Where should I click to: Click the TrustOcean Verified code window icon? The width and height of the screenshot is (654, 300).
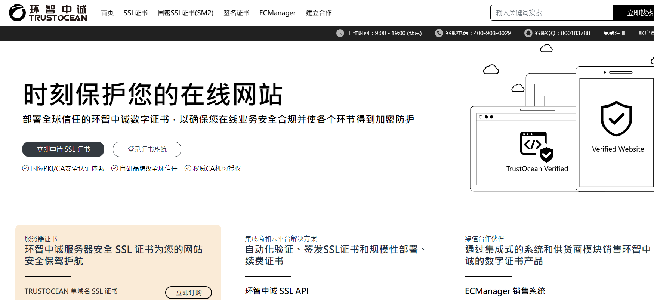point(536,146)
